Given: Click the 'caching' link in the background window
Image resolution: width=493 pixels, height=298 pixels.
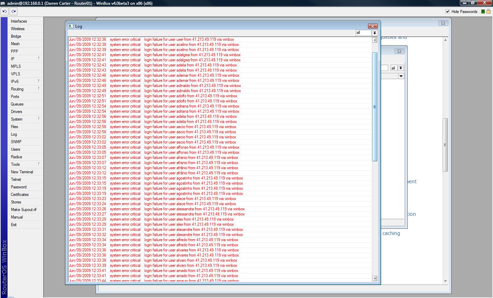Looking at the screenshot, I should [x=391, y=233].
